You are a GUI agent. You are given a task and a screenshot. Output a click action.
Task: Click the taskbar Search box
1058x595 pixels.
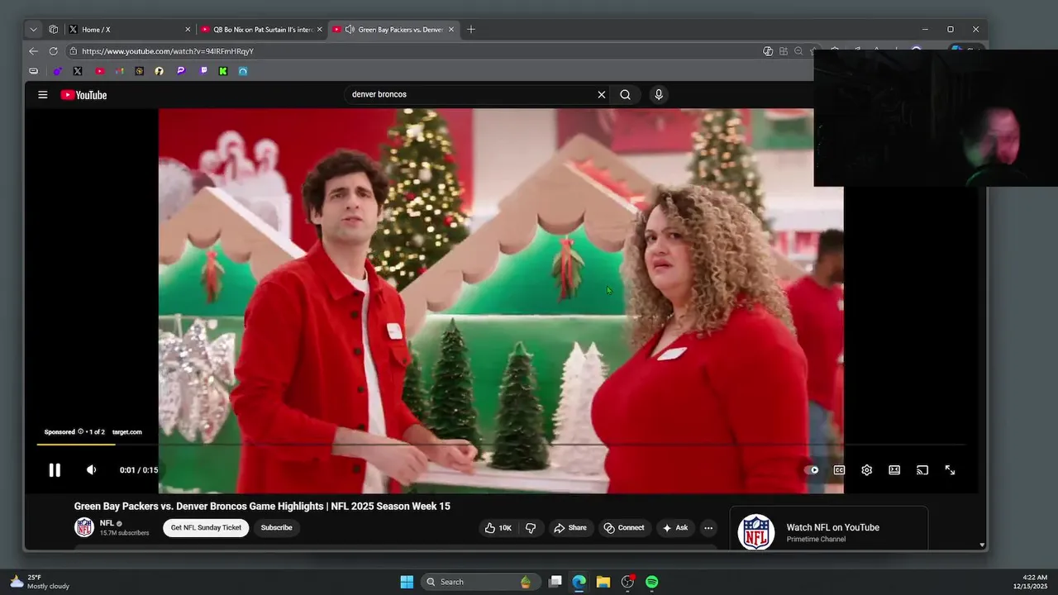(x=479, y=582)
